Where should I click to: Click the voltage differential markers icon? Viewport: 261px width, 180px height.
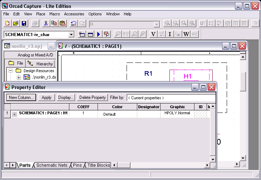[126, 34]
